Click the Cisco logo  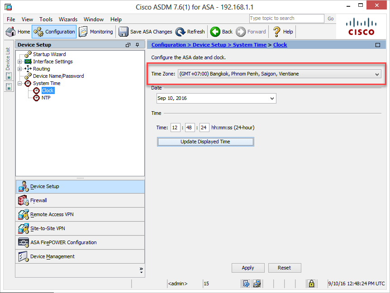click(x=361, y=26)
